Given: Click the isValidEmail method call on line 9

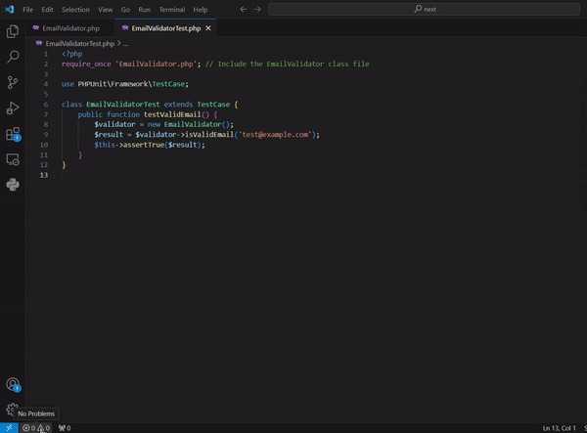Looking at the screenshot, I should tap(209, 135).
